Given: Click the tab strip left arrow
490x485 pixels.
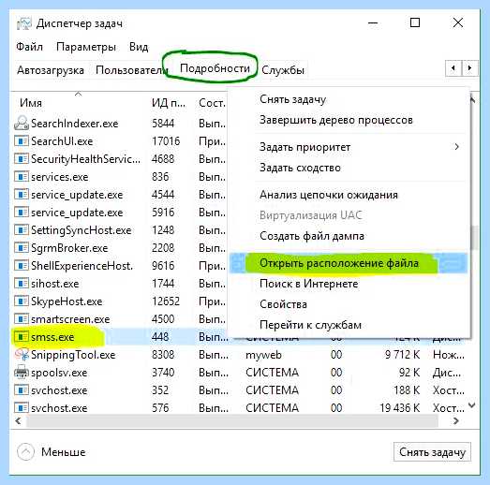Looking at the screenshot, I should (453, 67).
